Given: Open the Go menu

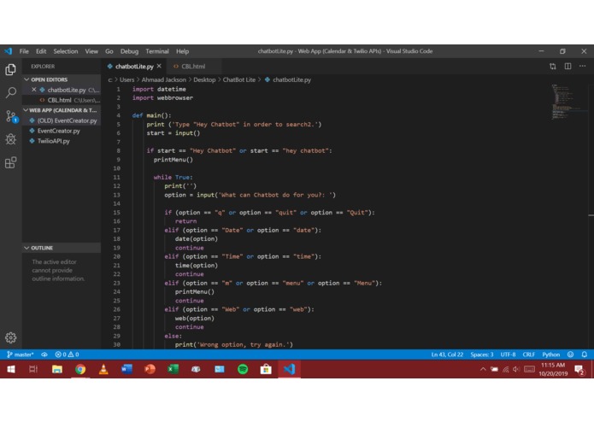Looking at the screenshot, I should pos(109,51).
